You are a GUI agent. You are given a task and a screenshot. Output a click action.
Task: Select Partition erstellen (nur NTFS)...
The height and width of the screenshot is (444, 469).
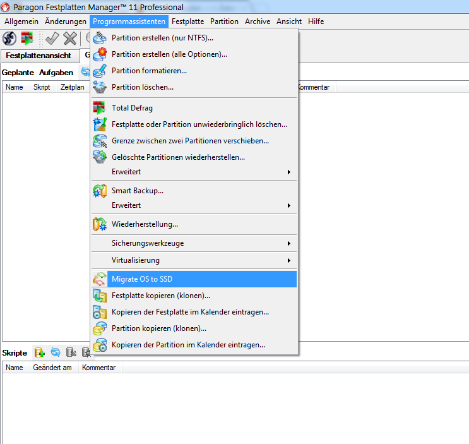[194, 38]
